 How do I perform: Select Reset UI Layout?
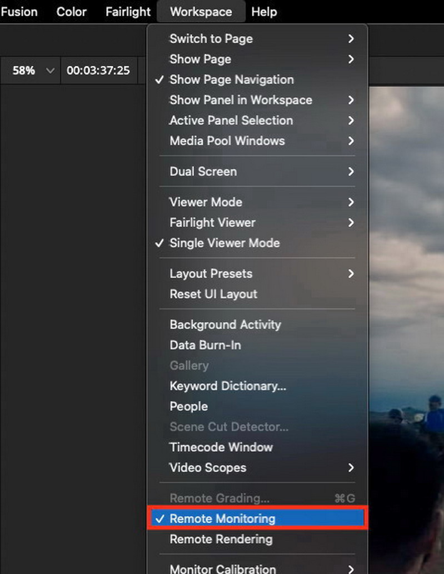pos(257,294)
